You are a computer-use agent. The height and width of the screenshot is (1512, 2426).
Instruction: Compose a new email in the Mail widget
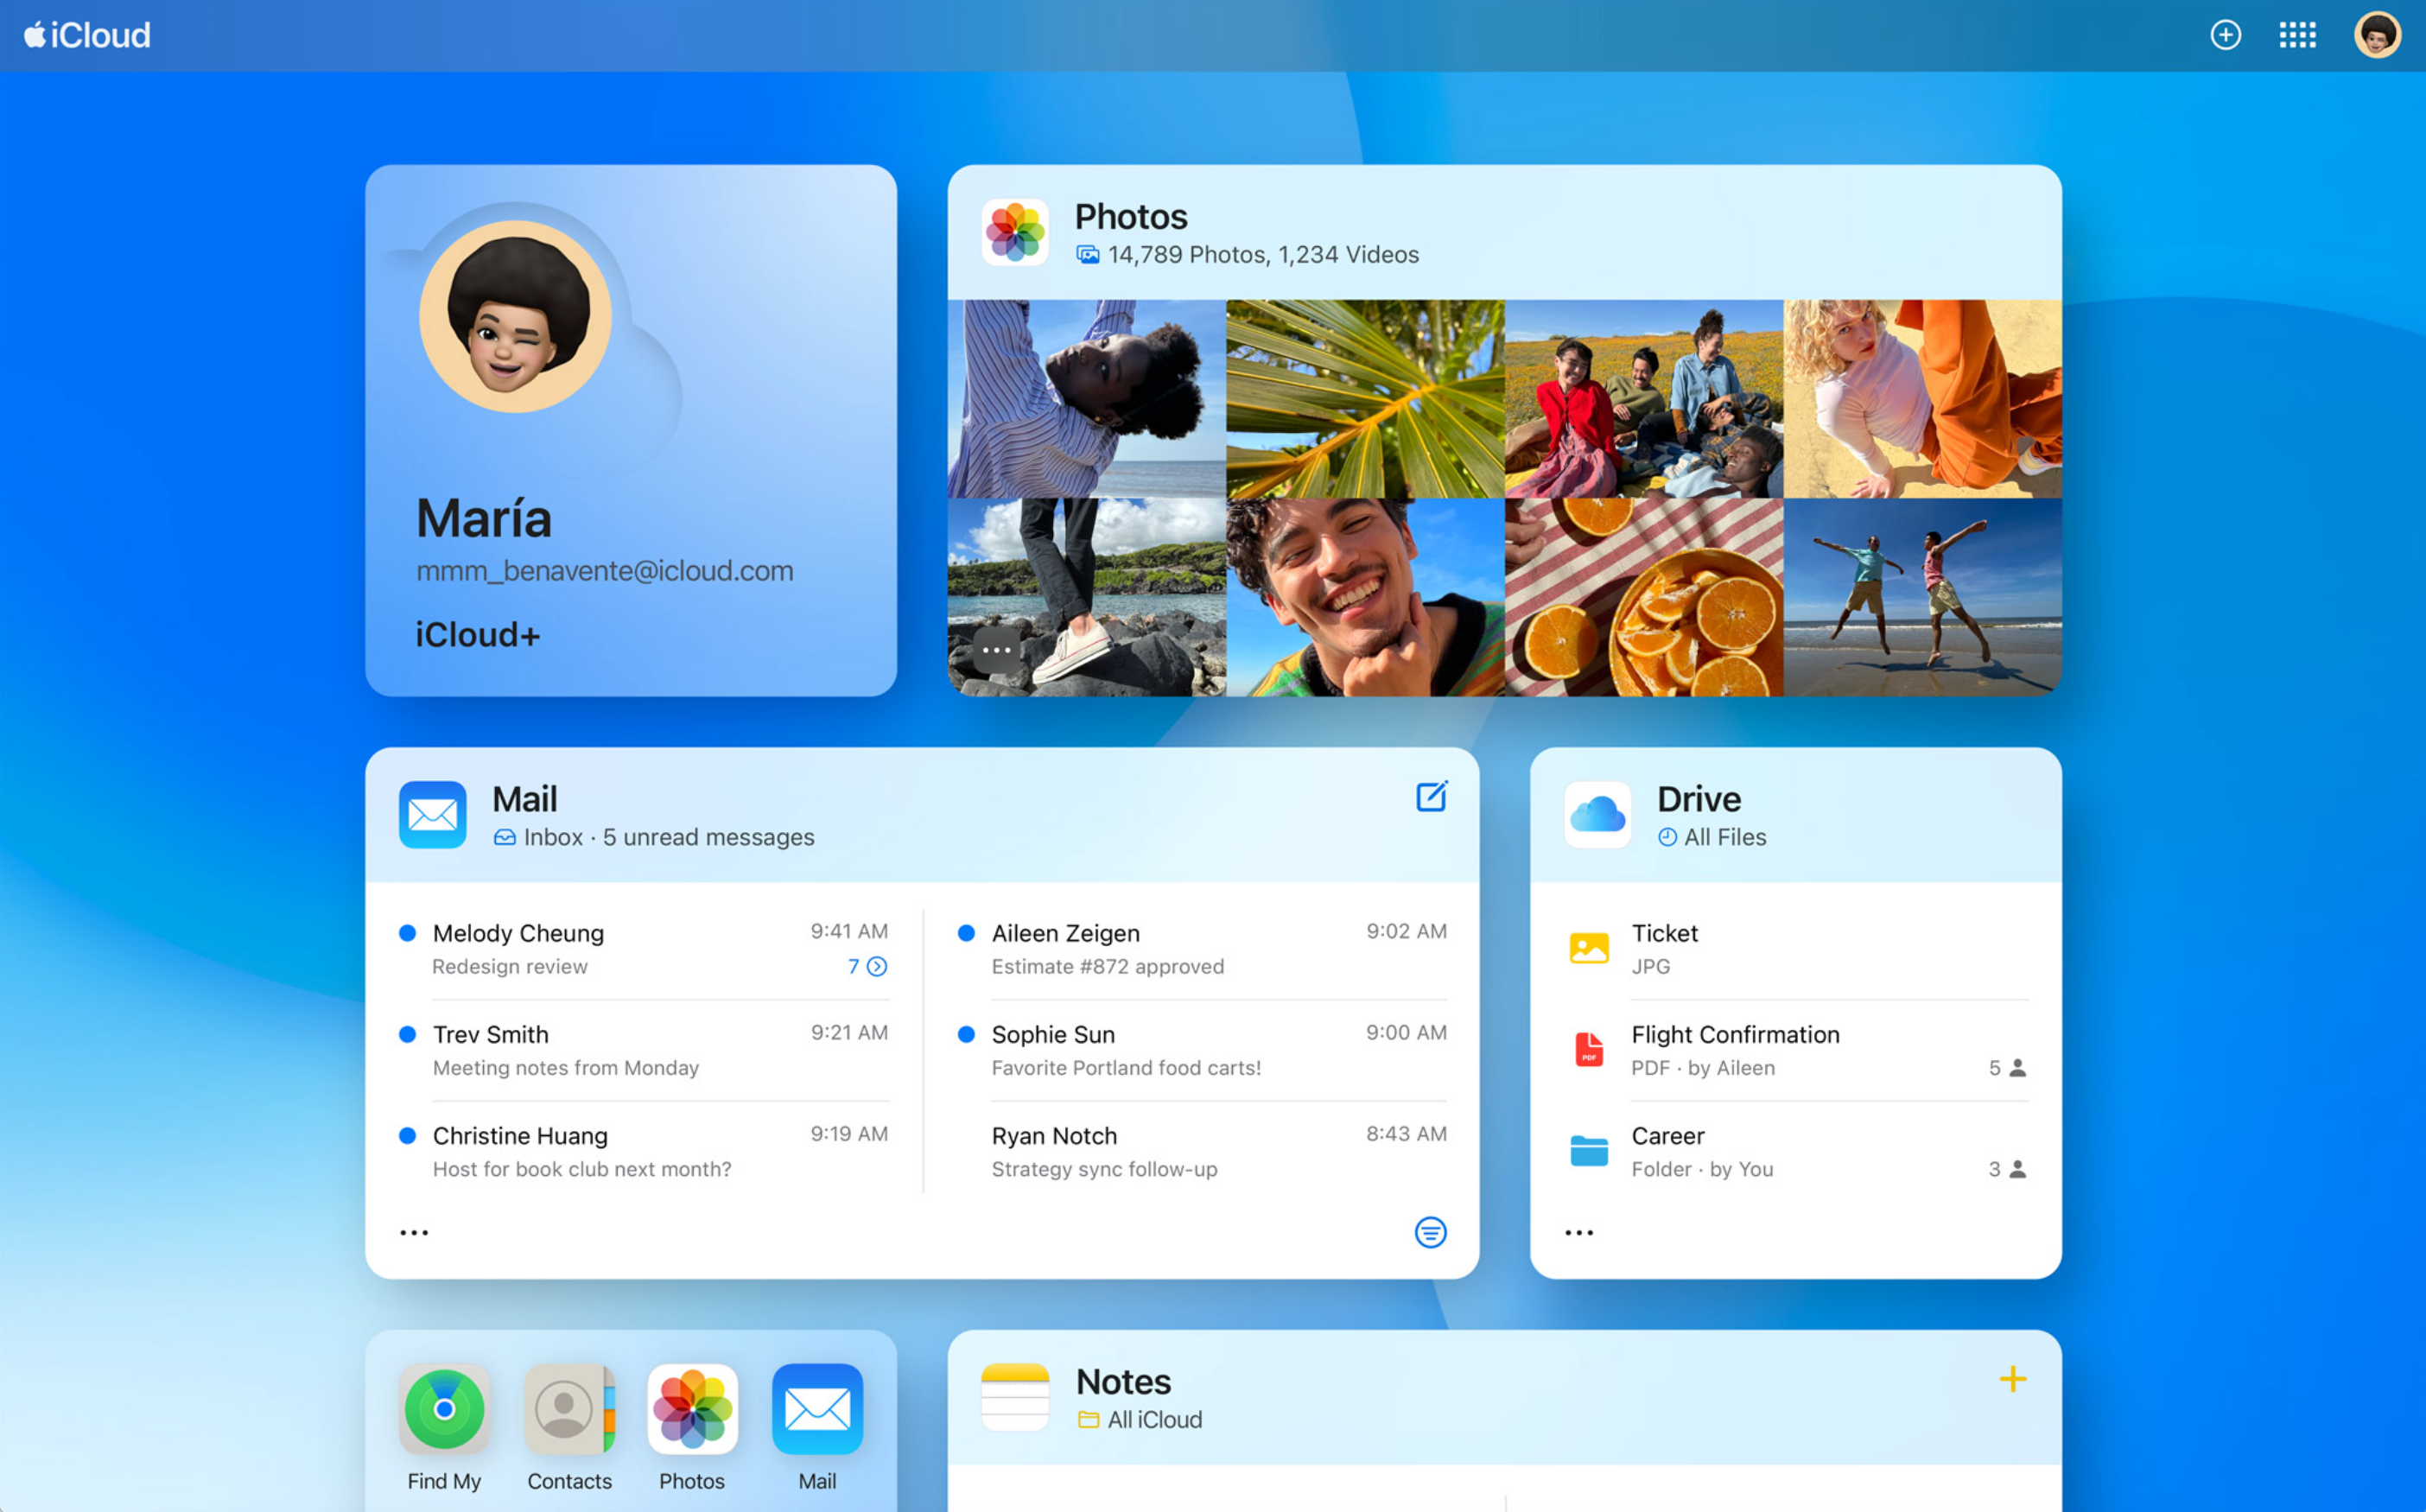(1432, 797)
